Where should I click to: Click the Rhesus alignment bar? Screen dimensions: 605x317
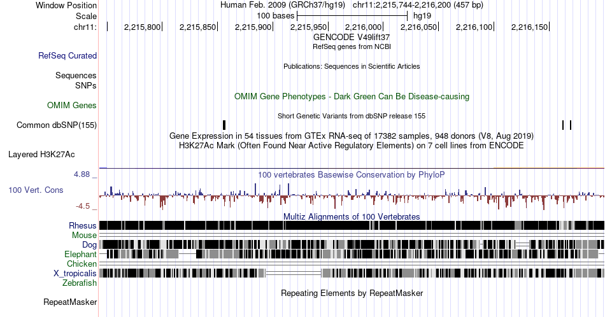(352, 225)
